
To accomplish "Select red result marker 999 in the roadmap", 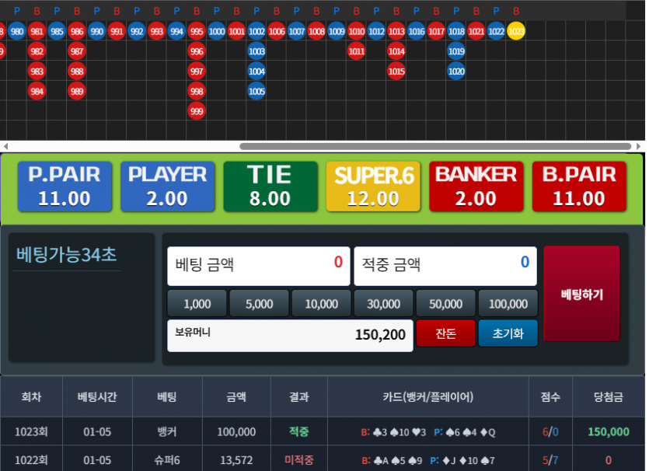I will click(195, 110).
